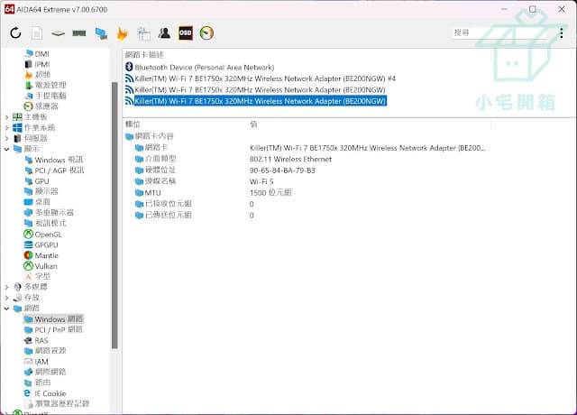Select the highlighted Killer Wi-Fi 7 BE1750x adapter
Screen dimensions: 577x415
[x=256, y=101]
